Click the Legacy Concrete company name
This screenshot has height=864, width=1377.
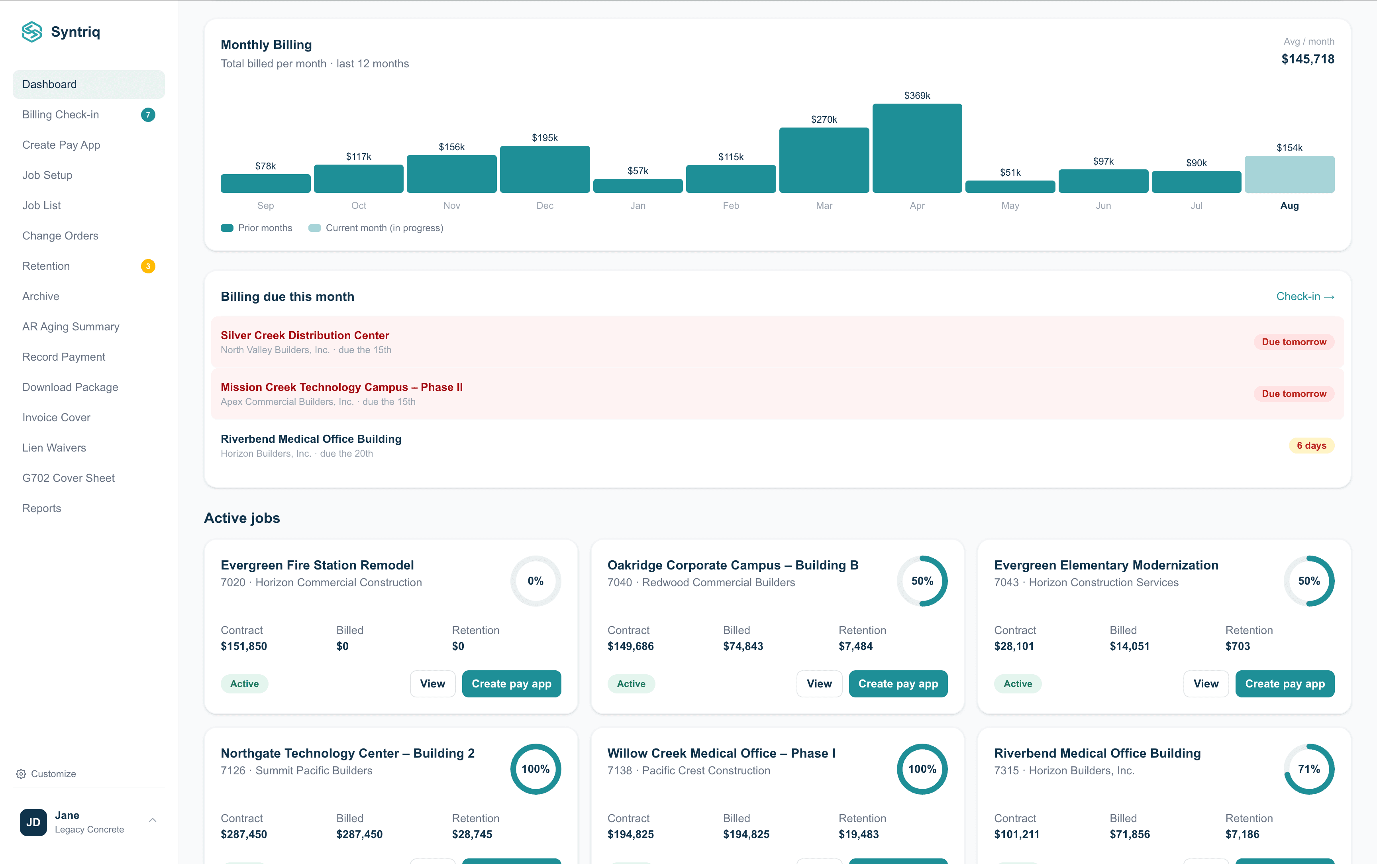coord(89,830)
